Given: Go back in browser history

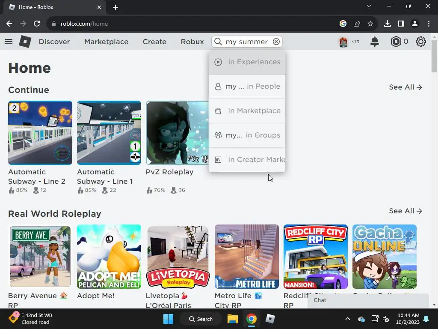Looking at the screenshot, I should [x=9, y=24].
